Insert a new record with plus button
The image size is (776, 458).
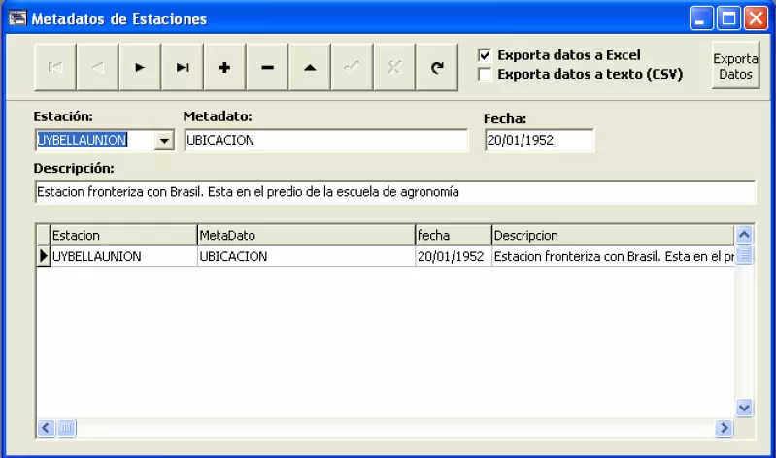click(224, 67)
